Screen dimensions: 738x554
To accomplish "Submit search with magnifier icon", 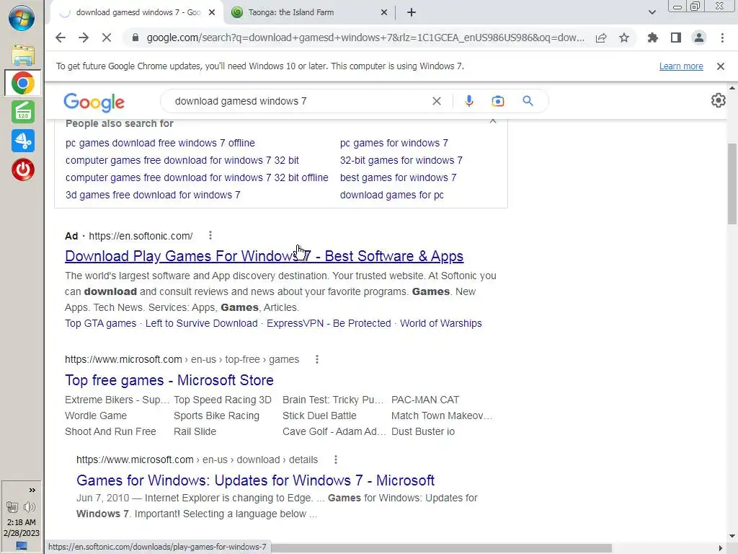I will [528, 101].
